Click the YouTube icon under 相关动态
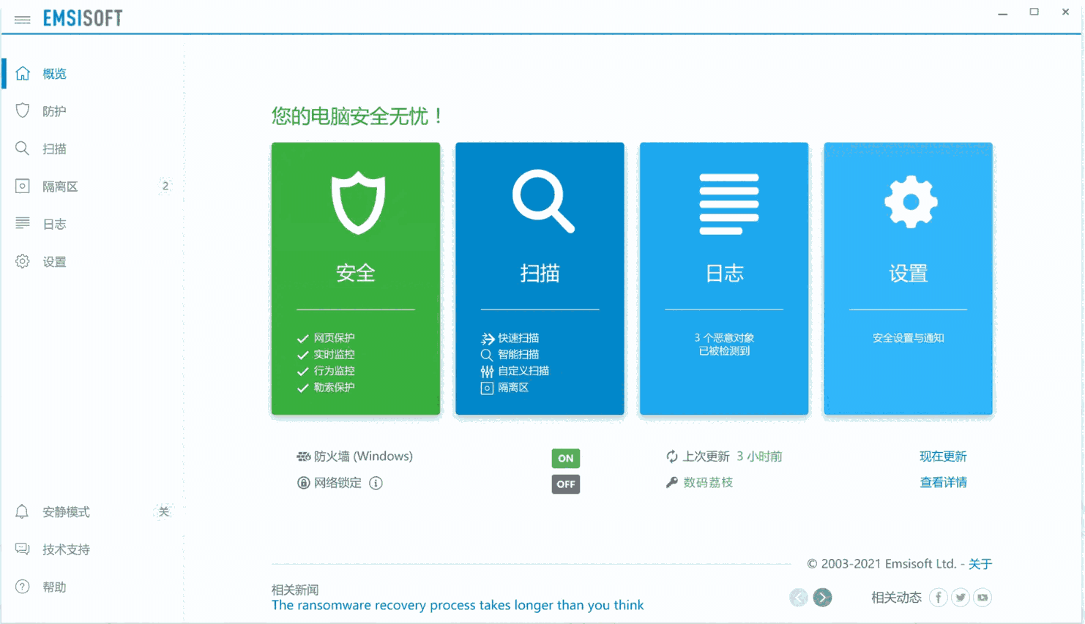This screenshot has height=624, width=1085. 983,597
